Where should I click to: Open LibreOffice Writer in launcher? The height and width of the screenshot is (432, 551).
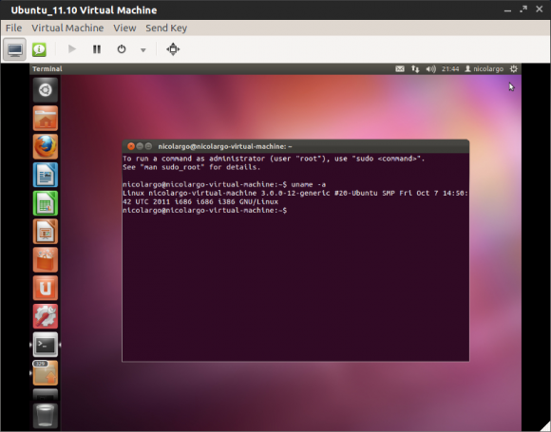pos(46,175)
